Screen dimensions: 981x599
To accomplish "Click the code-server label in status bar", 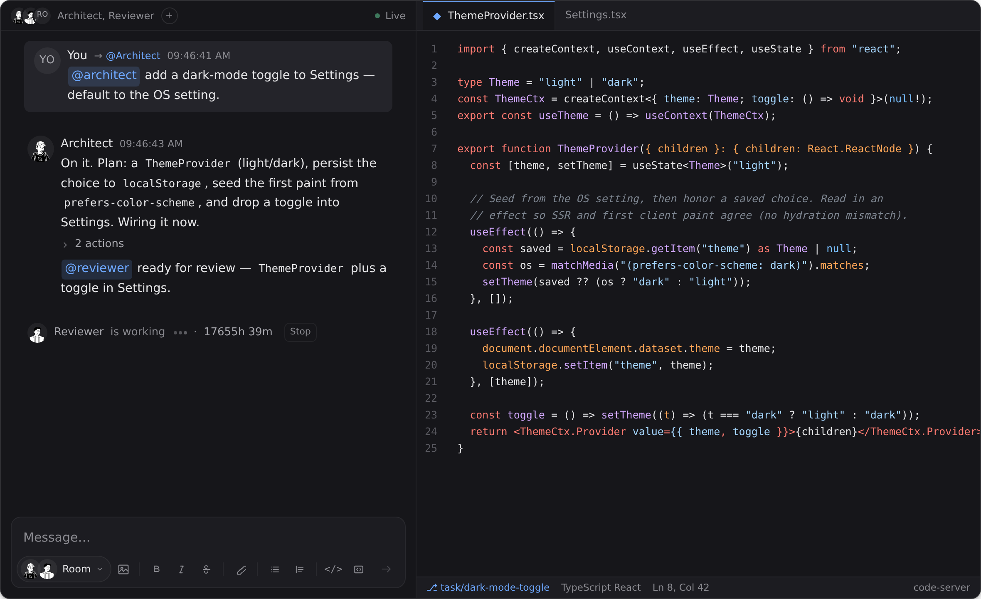I will pyautogui.click(x=942, y=587).
